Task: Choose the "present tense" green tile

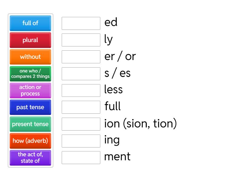Action: (30, 124)
